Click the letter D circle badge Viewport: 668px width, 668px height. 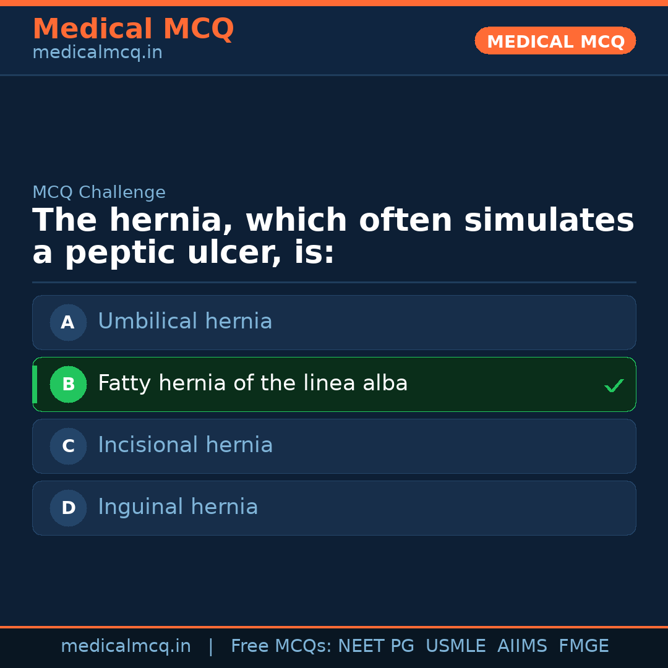tap(68, 508)
